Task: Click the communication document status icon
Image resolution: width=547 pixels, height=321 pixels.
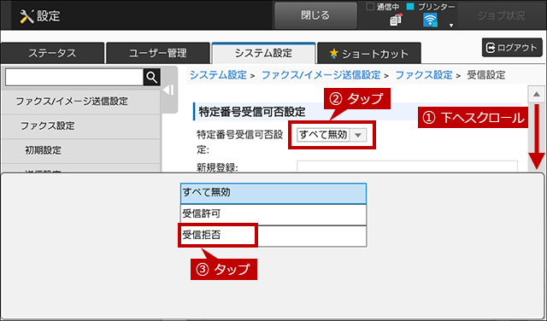Action: click(396, 20)
